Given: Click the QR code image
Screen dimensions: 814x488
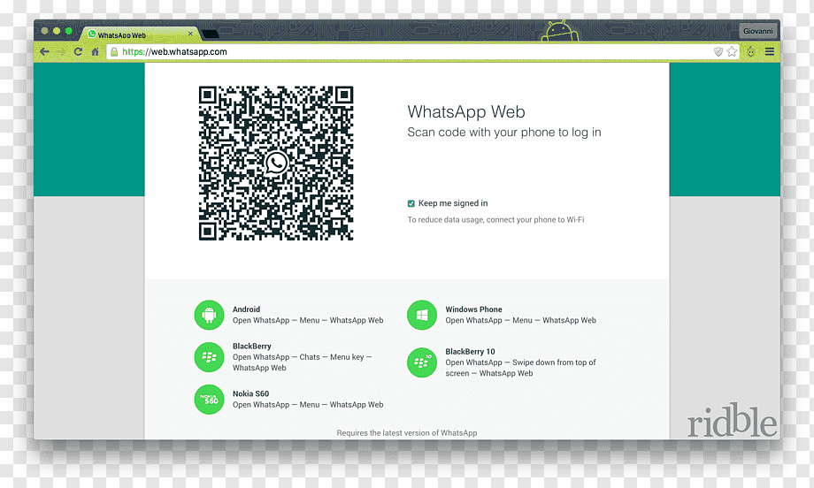Looking at the screenshot, I should tap(276, 163).
